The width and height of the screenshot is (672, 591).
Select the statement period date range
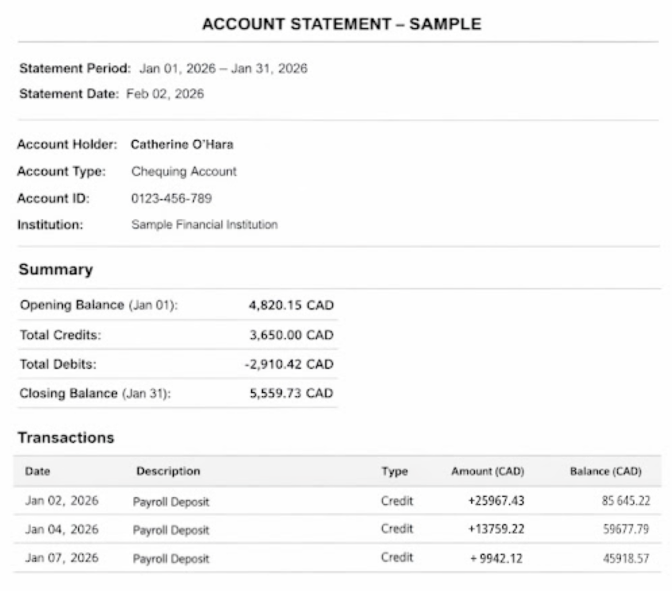click(x=223, y=68)
